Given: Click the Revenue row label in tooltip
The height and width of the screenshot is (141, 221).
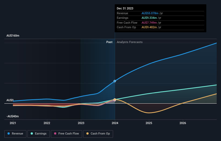Looking at the screenshot, I should pos(122,13).
